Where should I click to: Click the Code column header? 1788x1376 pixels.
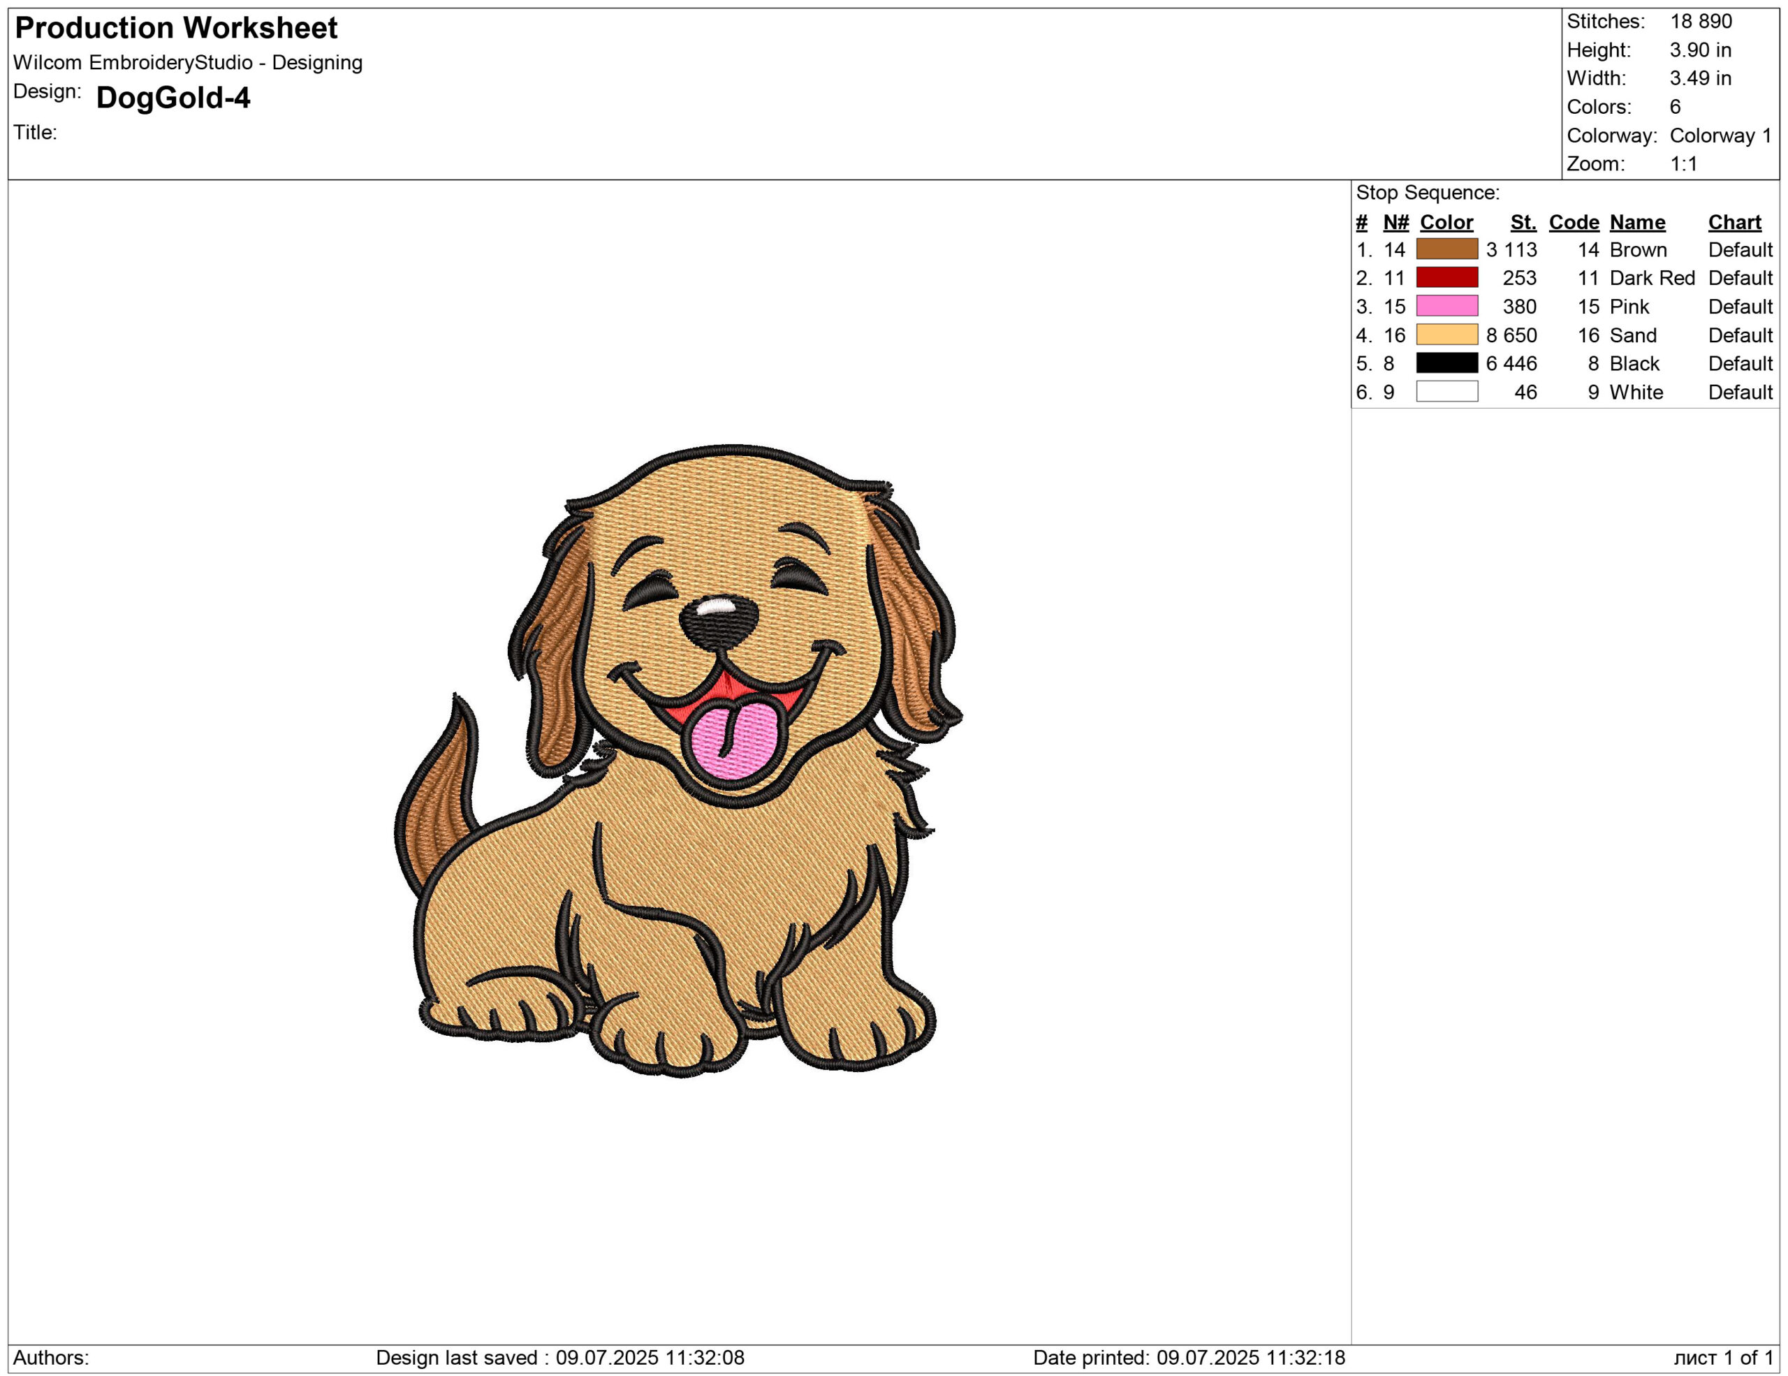[1574, 223]
